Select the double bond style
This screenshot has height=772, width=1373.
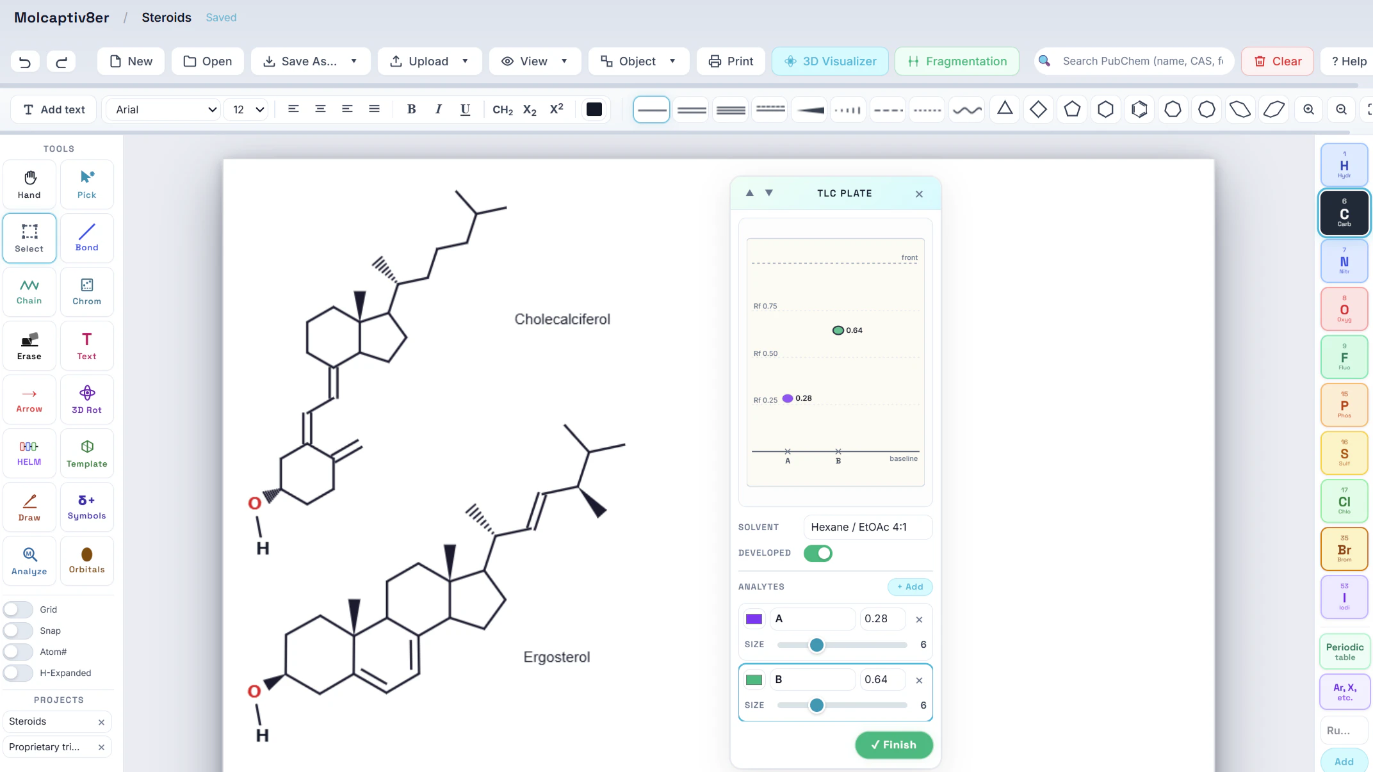point(692,110)
